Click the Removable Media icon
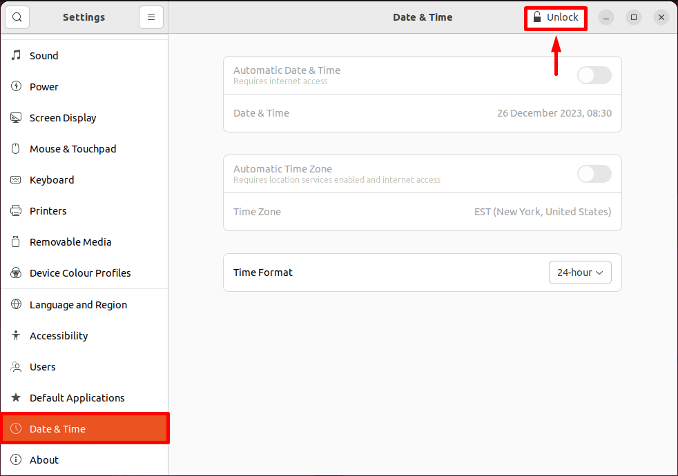This screenshot has width=678, height=476. [16, 242]
